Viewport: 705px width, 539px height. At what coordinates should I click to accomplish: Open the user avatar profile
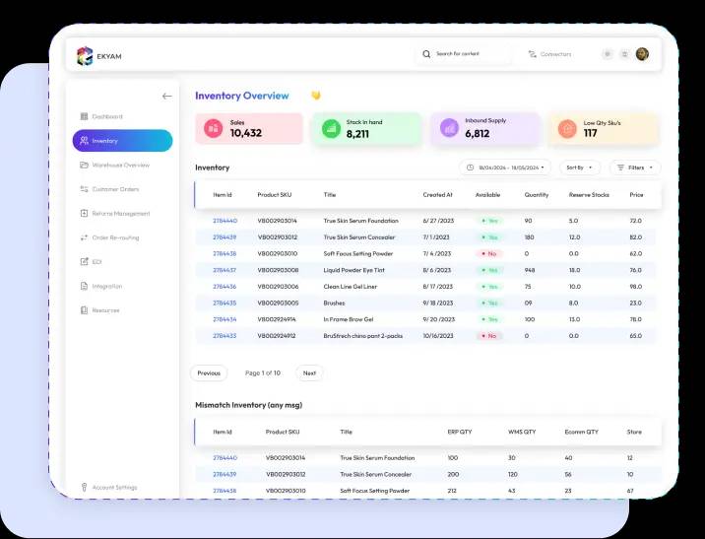pos(642,54)
